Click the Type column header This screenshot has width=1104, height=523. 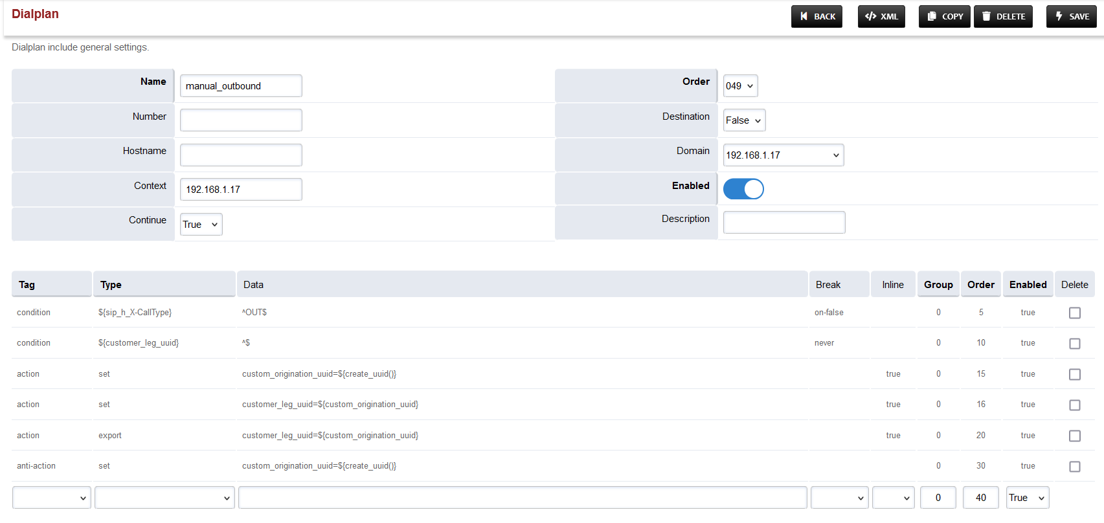pos(111,285)
